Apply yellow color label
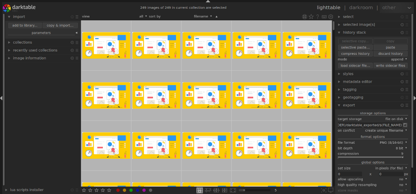Screen dimensions: 416x194 [124, 190]
